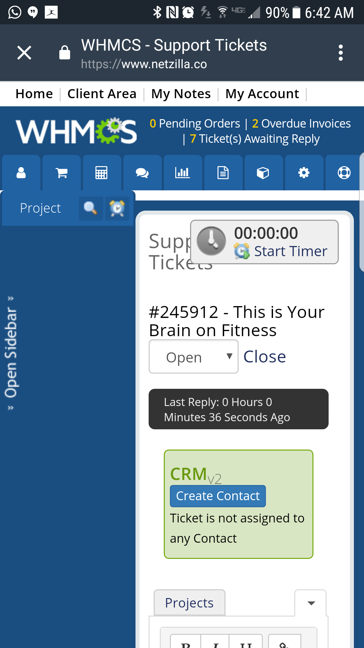Expand the Open ticket status dropdown
Screen dimensions: 364x648
point(193,357)
